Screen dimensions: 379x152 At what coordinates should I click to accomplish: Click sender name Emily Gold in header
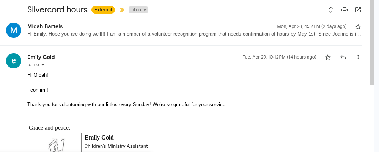[41, 57]
